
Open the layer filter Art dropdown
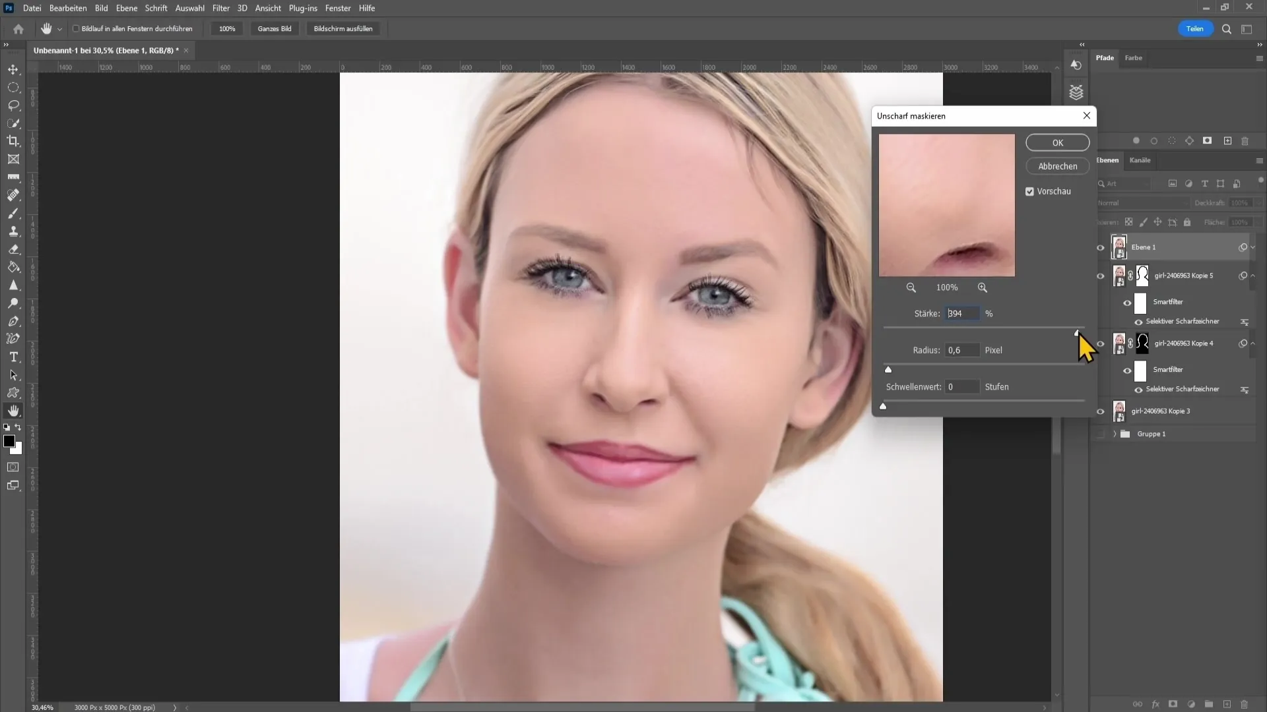[1124, 184]
